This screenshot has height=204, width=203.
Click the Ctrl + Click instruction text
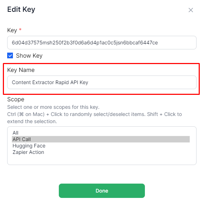coord(95,118)
